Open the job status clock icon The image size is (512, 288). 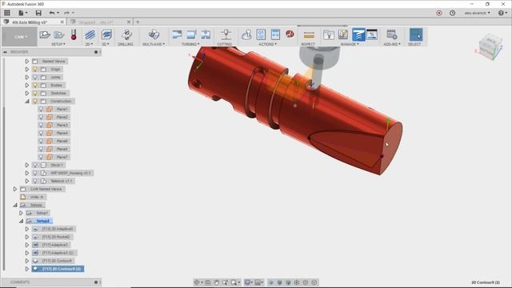pyautogui.click(x=452, y=13)
